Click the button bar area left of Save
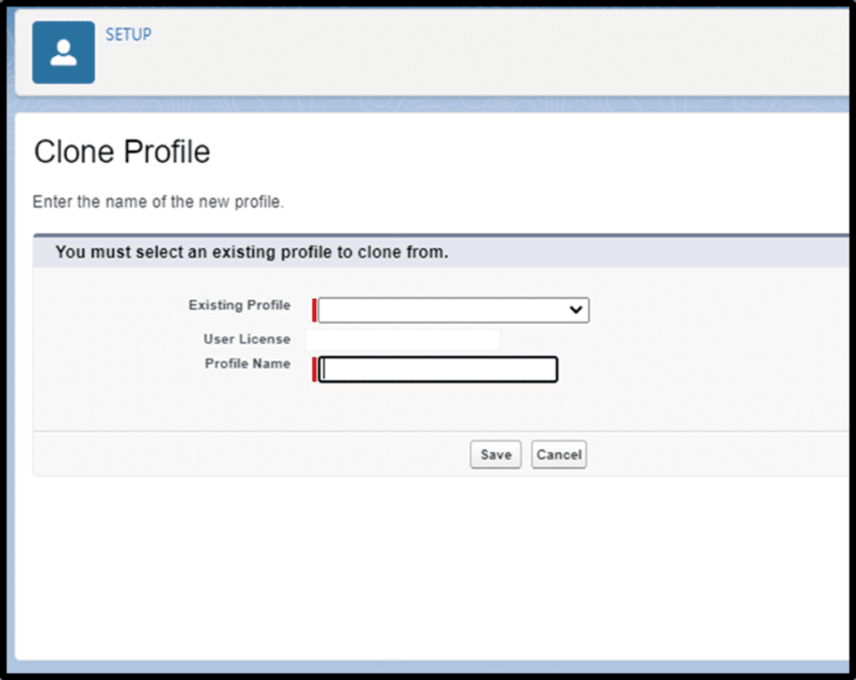The image size is (856, 680). coord(251,454)
